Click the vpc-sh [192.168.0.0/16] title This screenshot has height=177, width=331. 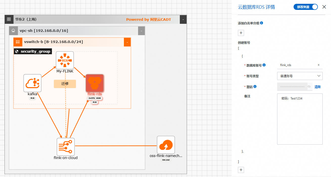[x=44, y=31]
